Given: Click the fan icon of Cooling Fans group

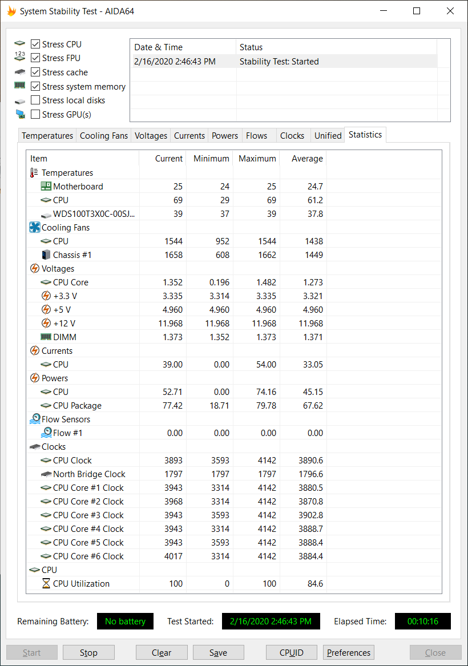Looking at the screenshot, I should point(35,227).
